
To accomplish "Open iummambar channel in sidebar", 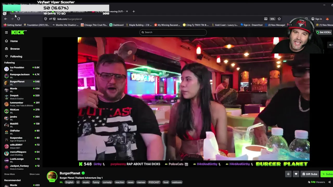I will pos(22,104).
